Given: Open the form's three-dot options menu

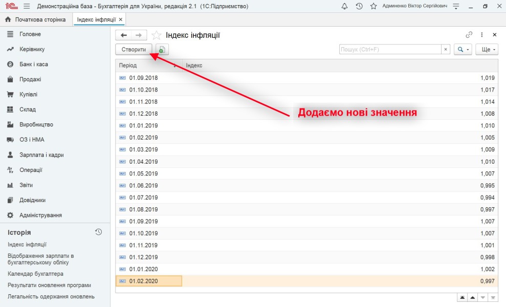Looking at the screenshot, I should (x=482, y=35).
